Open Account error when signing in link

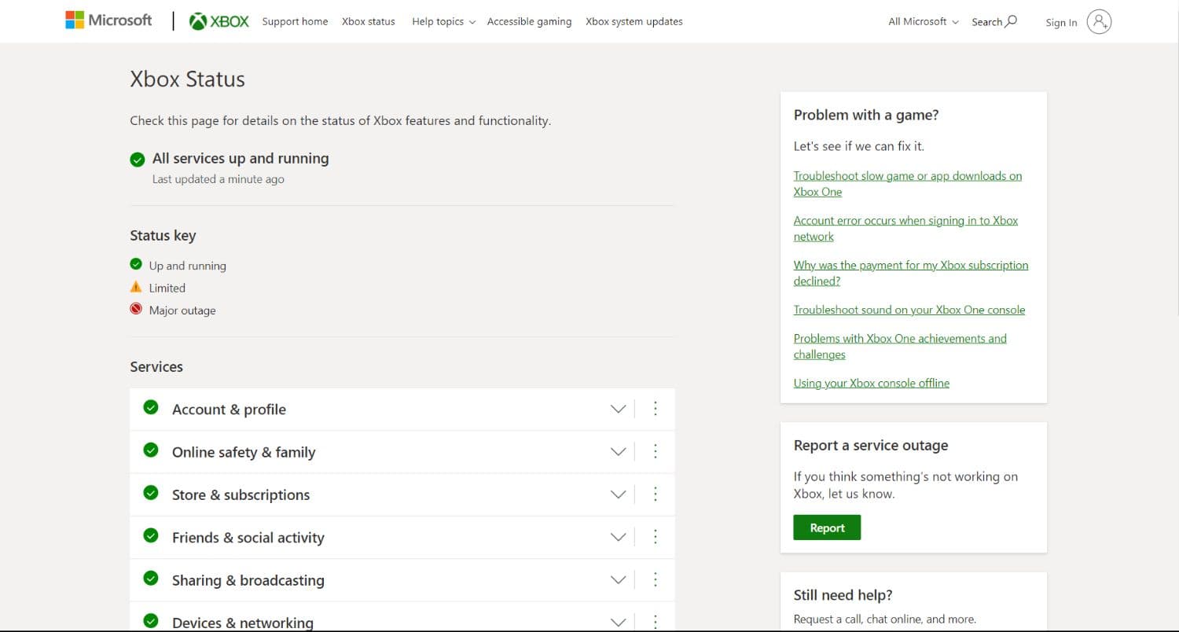[x=905, y=229]
